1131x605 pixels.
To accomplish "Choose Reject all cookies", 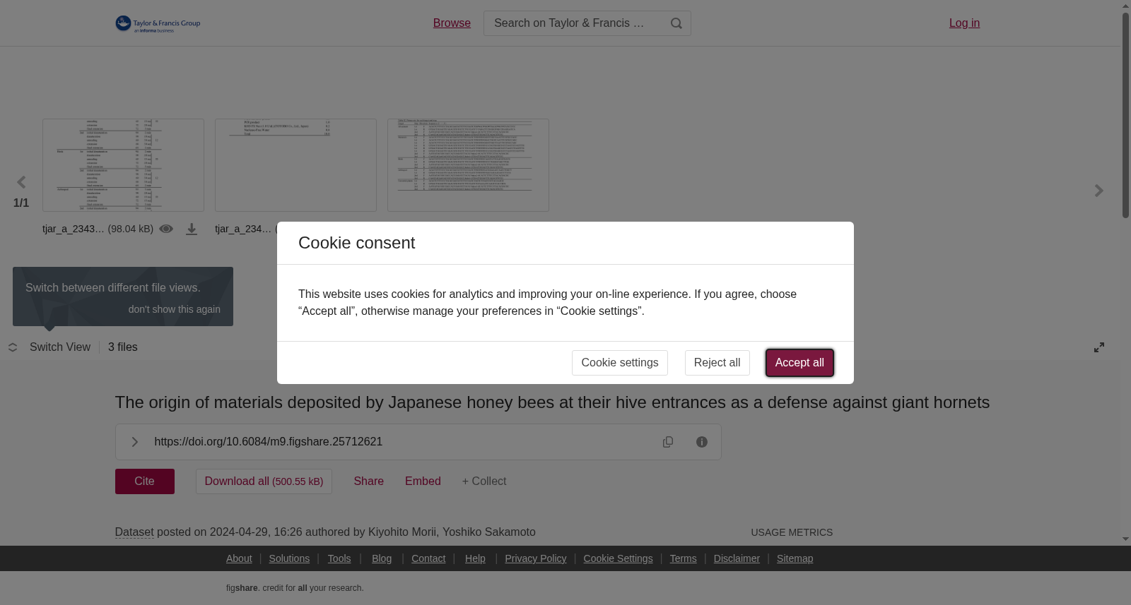I will tap(717, 363).
